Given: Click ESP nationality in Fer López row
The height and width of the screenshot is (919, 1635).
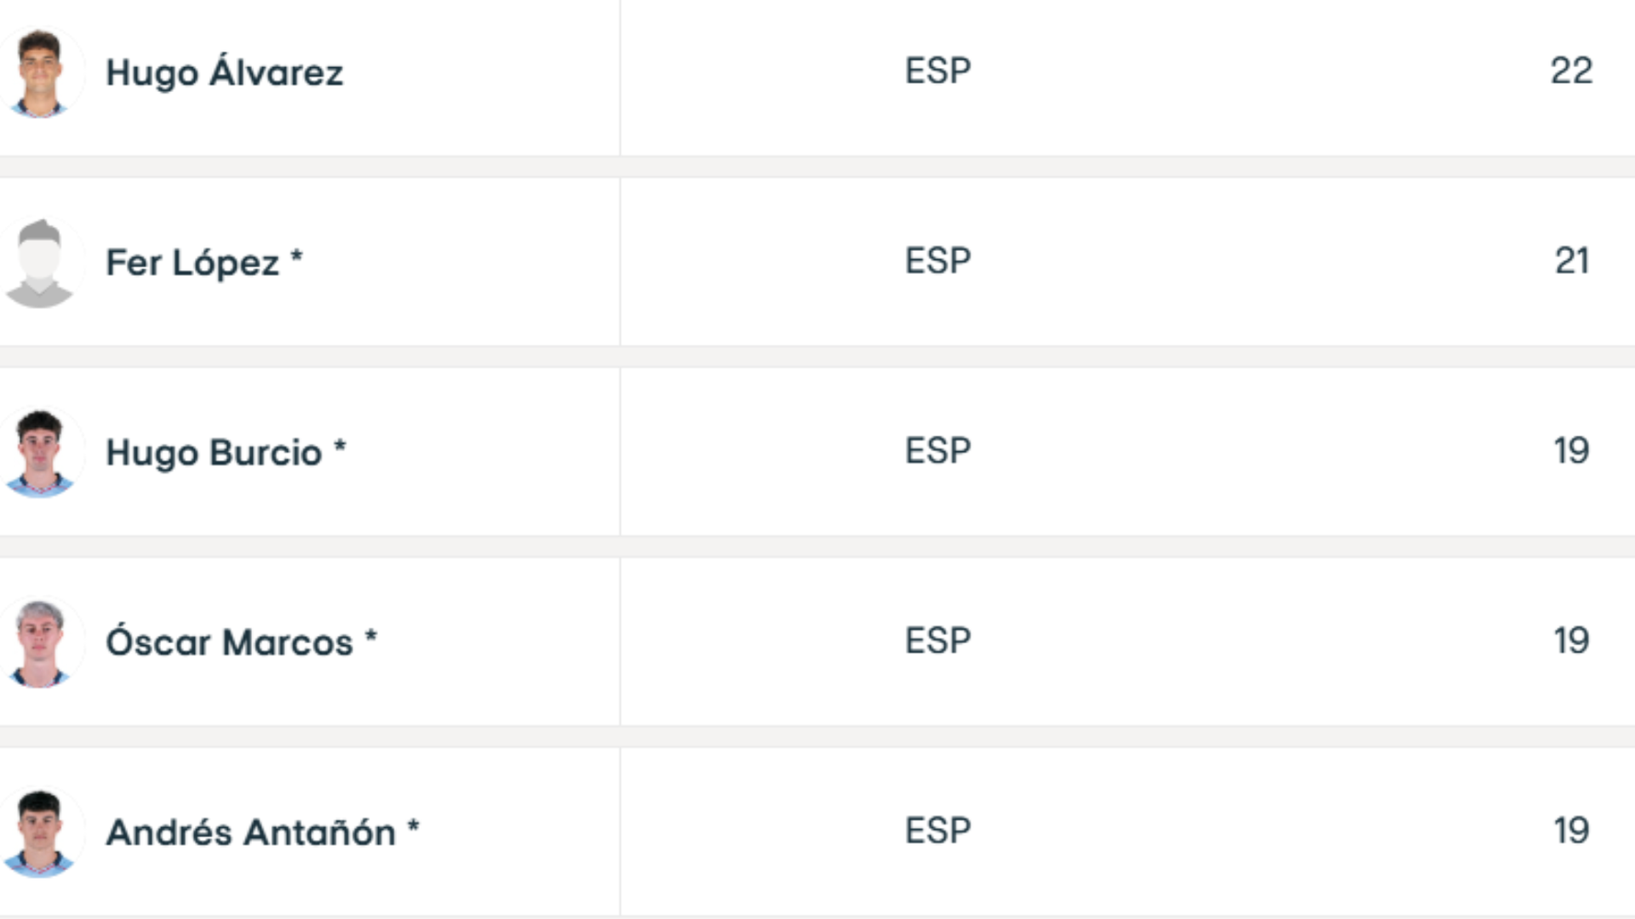Looking at the screenshot, I should coord(938,260).
